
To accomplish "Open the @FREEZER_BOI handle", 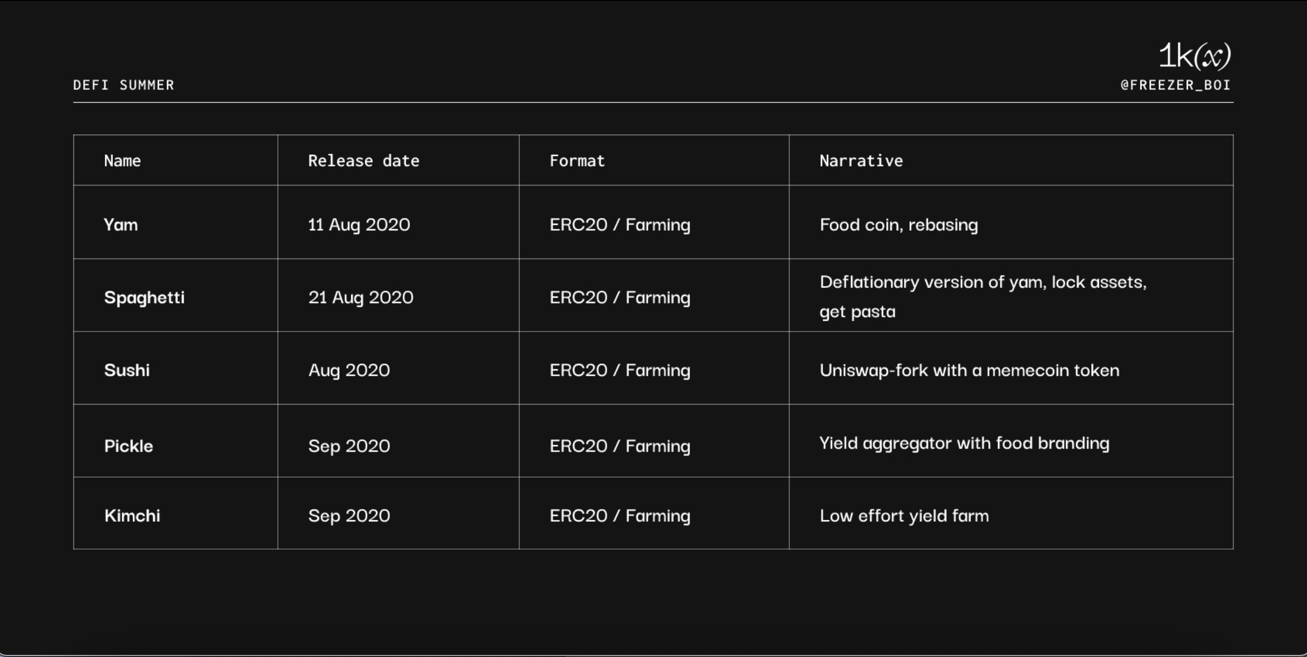I will 1175,85.
